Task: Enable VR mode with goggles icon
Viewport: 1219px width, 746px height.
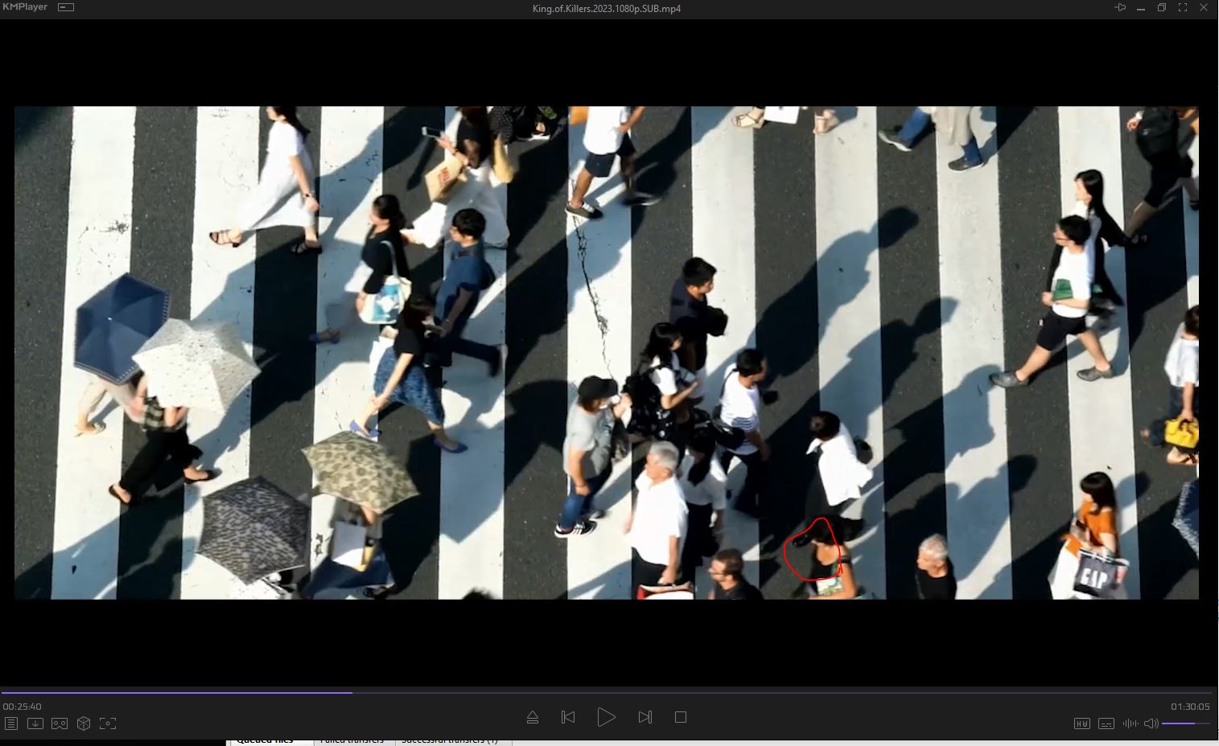Action: point(60,723)
